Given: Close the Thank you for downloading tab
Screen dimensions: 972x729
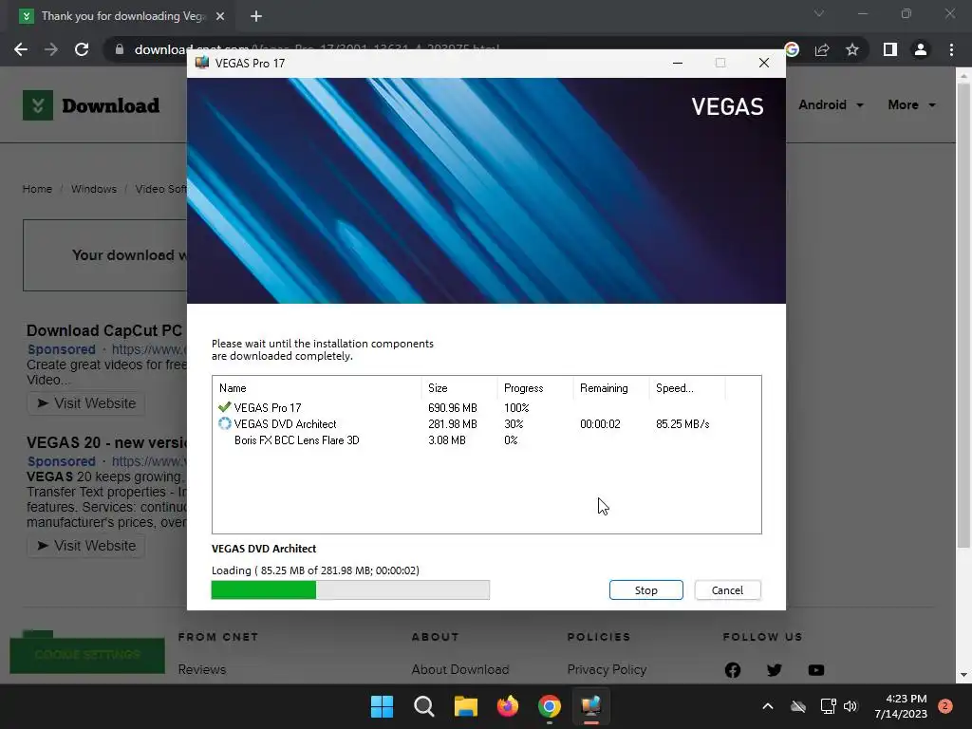Looking at the screenshot, I should (220, 16).
